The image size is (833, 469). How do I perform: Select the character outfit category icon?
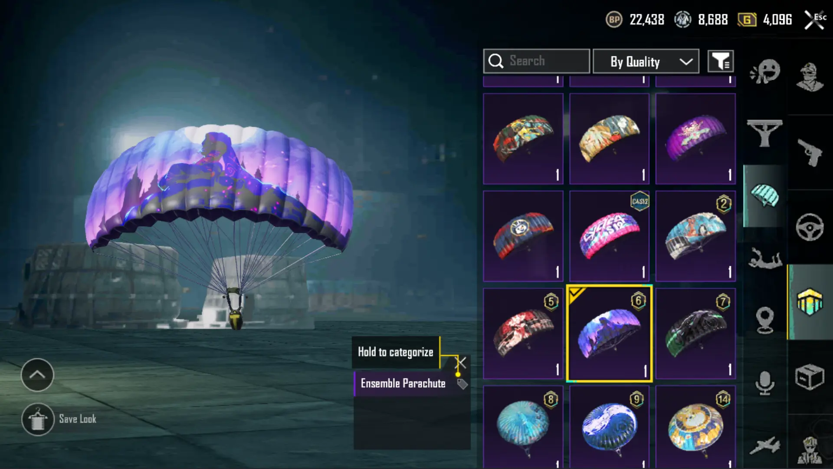click(x=810, y=77)
